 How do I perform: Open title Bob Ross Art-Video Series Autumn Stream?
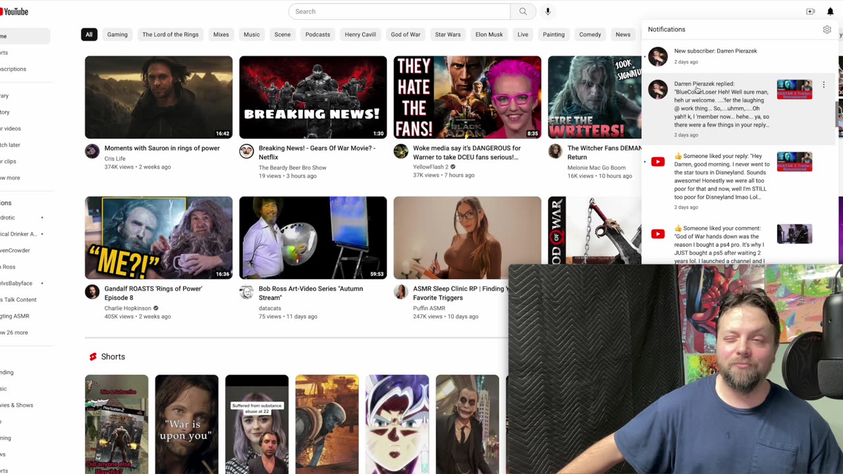tap(311, 293)
